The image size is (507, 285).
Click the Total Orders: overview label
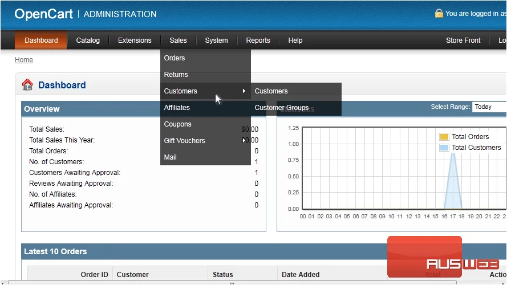[48, 151]
